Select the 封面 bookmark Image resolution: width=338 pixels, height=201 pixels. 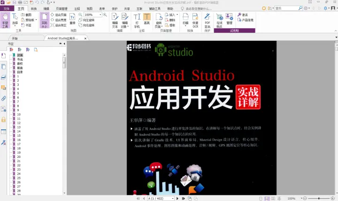[20, 55]
